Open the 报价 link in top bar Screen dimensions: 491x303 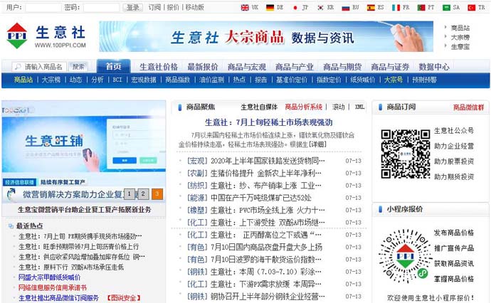173,8
